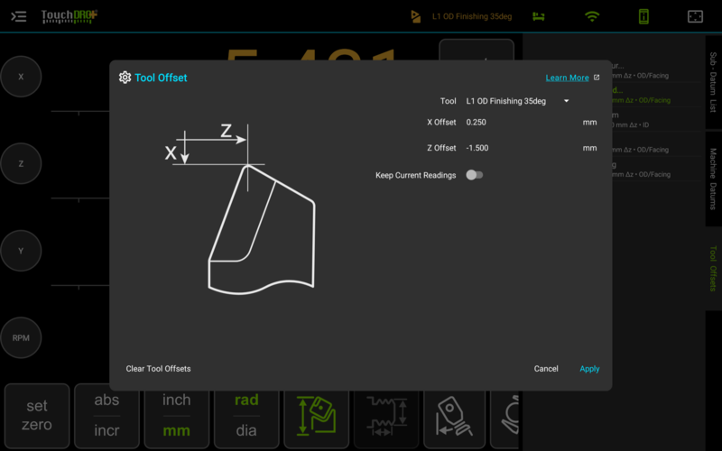
Task: Cancel the Tool Offset dialog
Action: coord(546,369)
